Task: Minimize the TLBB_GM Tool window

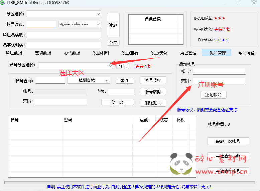Action: [x=224, y=3]
